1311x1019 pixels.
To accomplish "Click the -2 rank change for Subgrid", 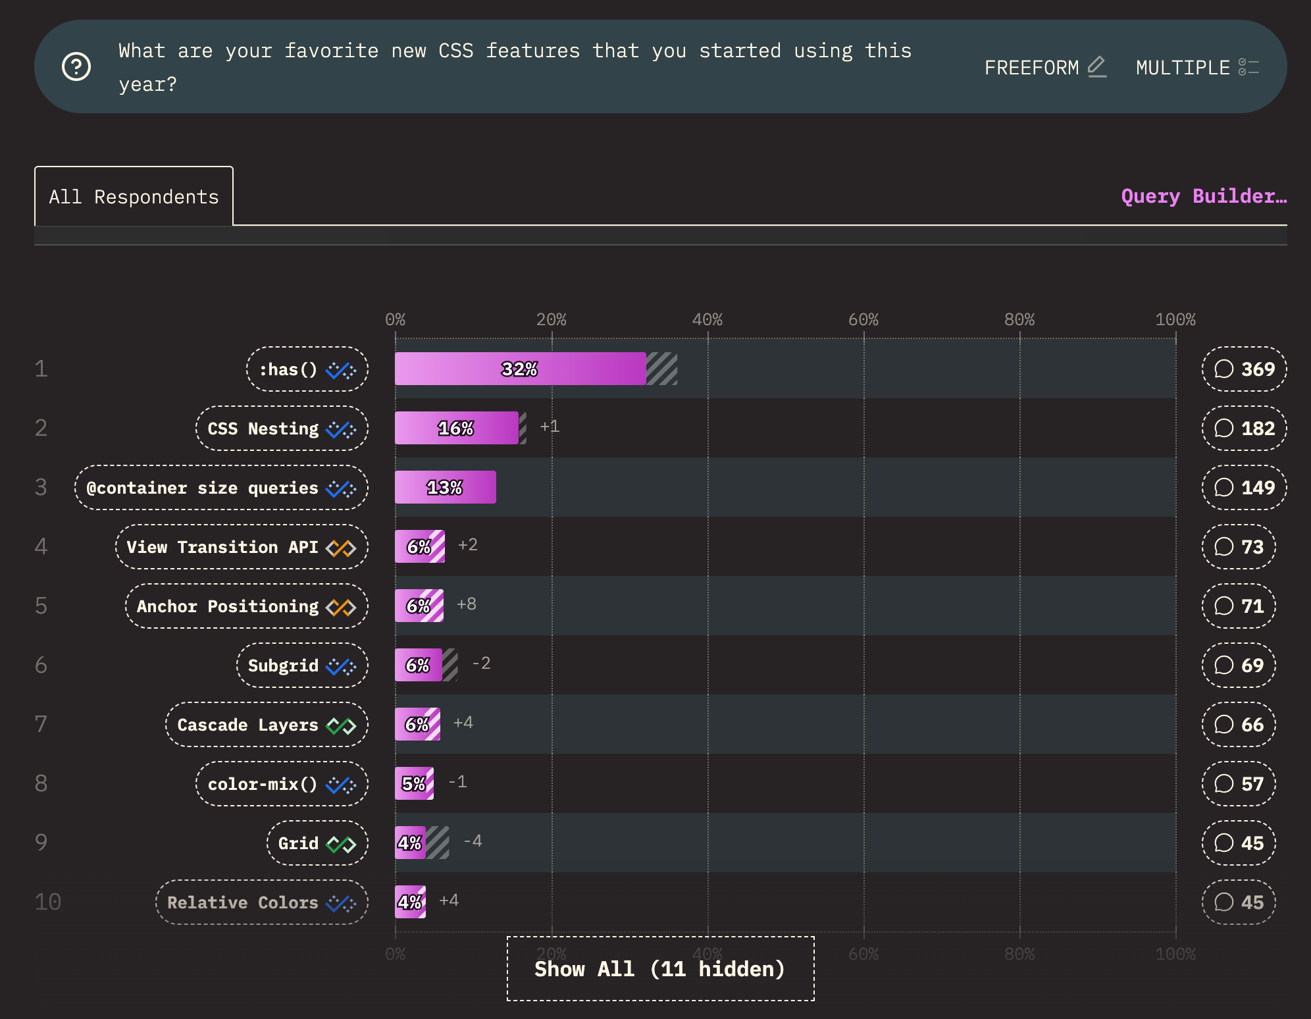I will [481, 664].
